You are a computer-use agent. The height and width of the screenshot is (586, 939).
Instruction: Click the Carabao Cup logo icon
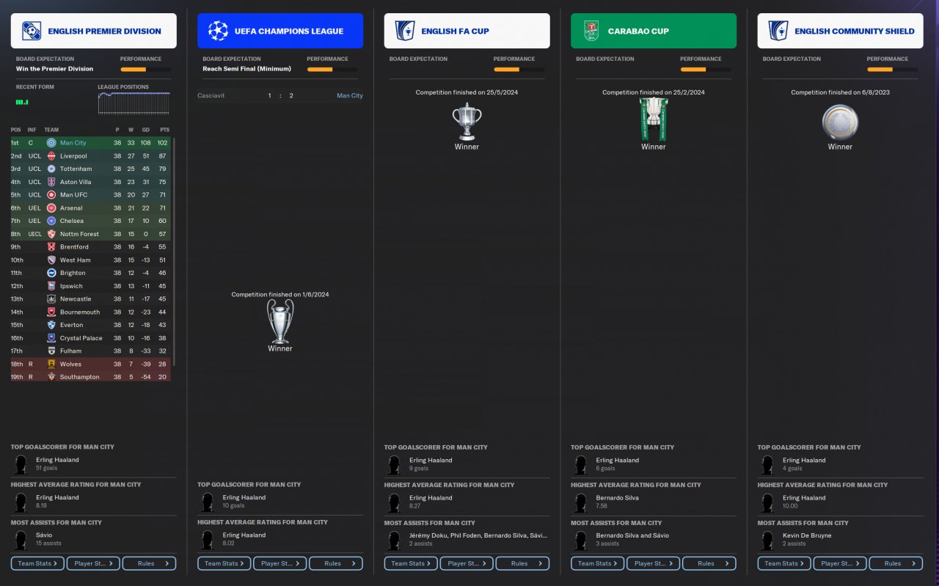pos(591,31)
